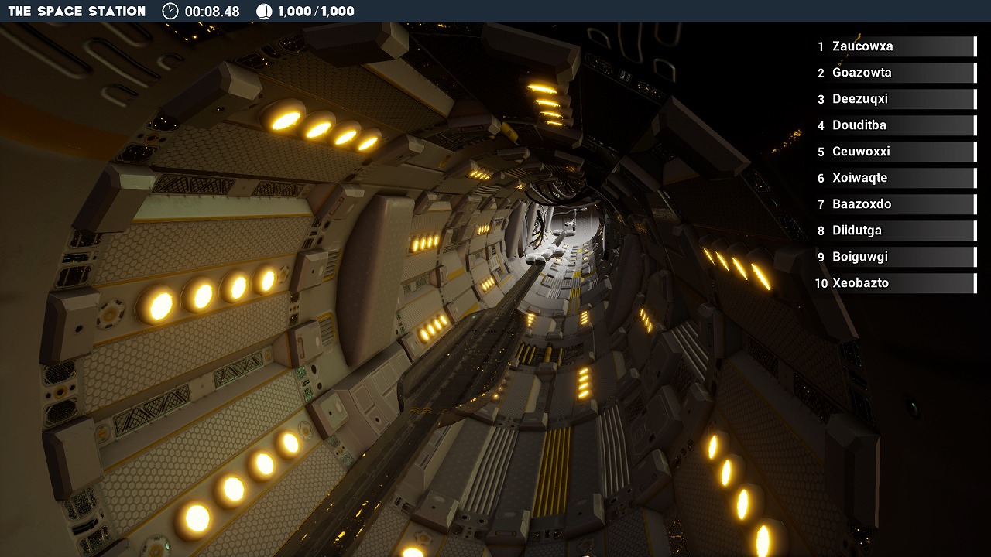This screenshot has width=991, height=557.
Task: Select leaderboard entry Xeobazto
Action: 895,283
